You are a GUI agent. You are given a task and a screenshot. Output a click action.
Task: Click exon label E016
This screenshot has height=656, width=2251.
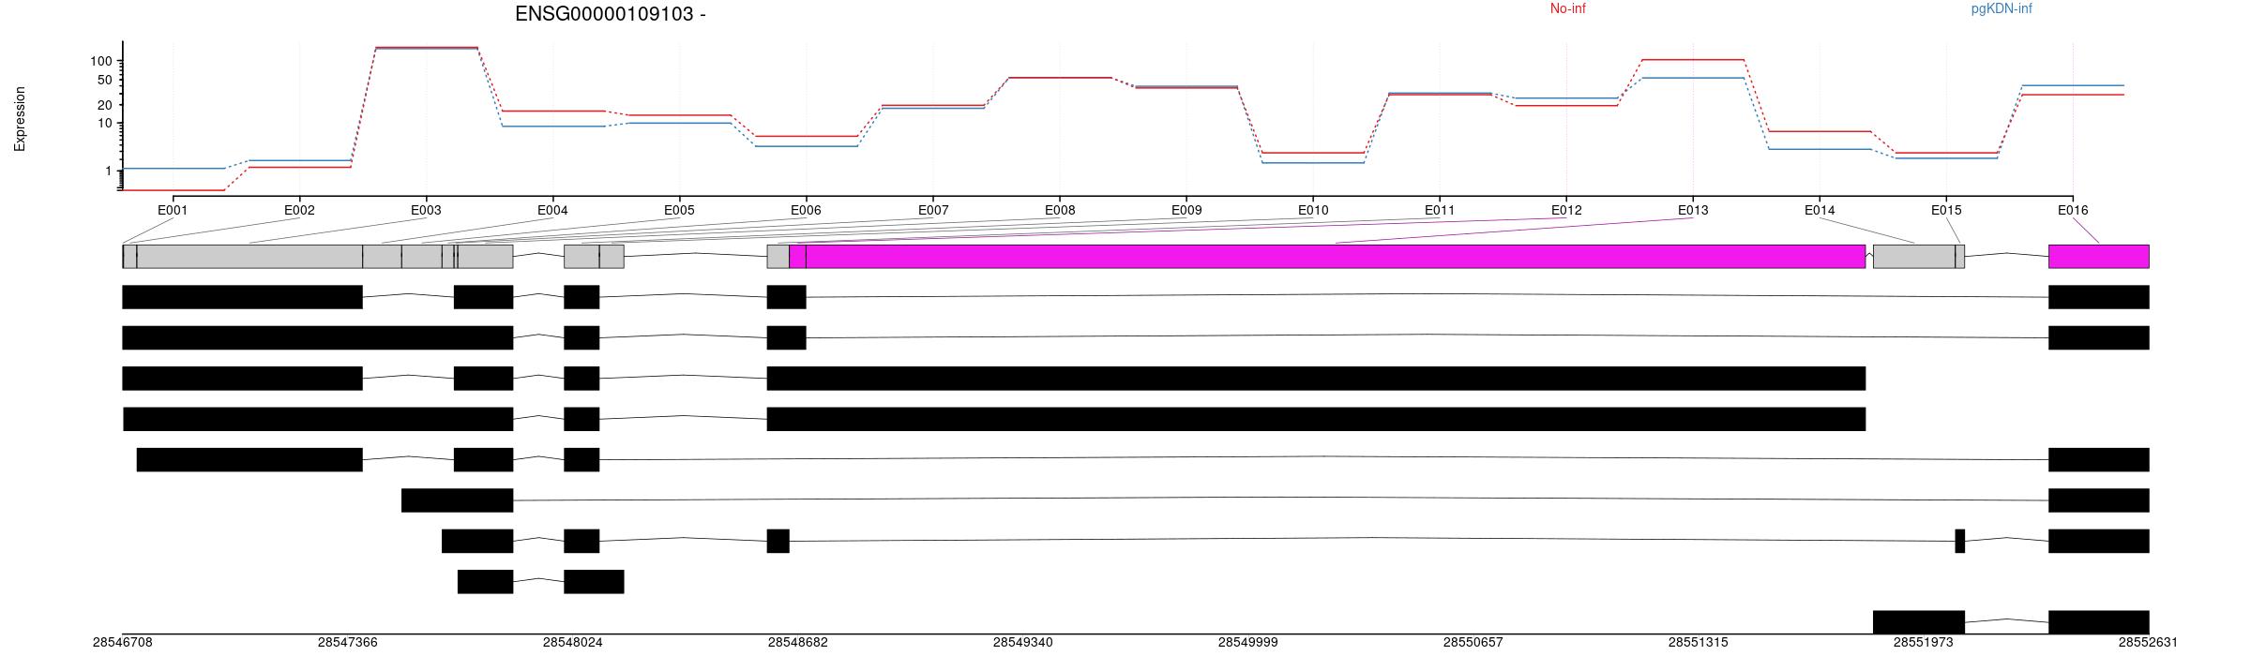coord(2073,210)
